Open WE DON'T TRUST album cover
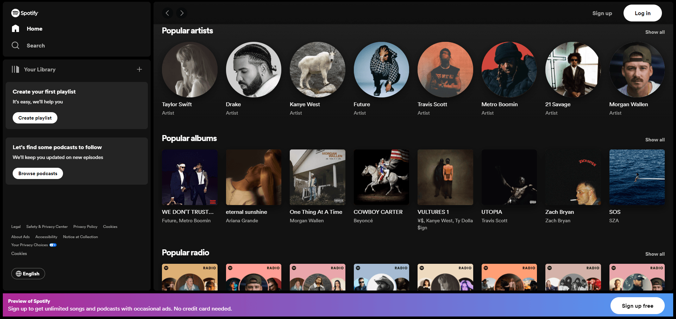Viewport: 676px width, 319px height. coord(190,177)
